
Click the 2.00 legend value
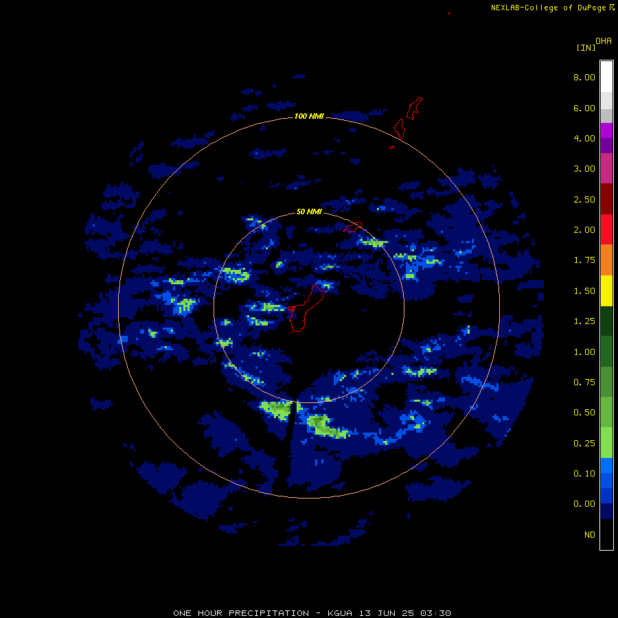click(x=584, y=230)
